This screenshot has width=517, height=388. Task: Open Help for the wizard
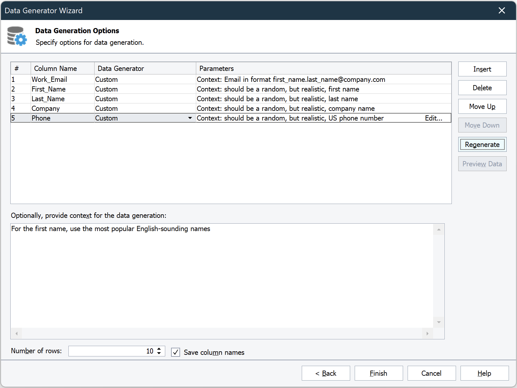[x=484, y=373]
